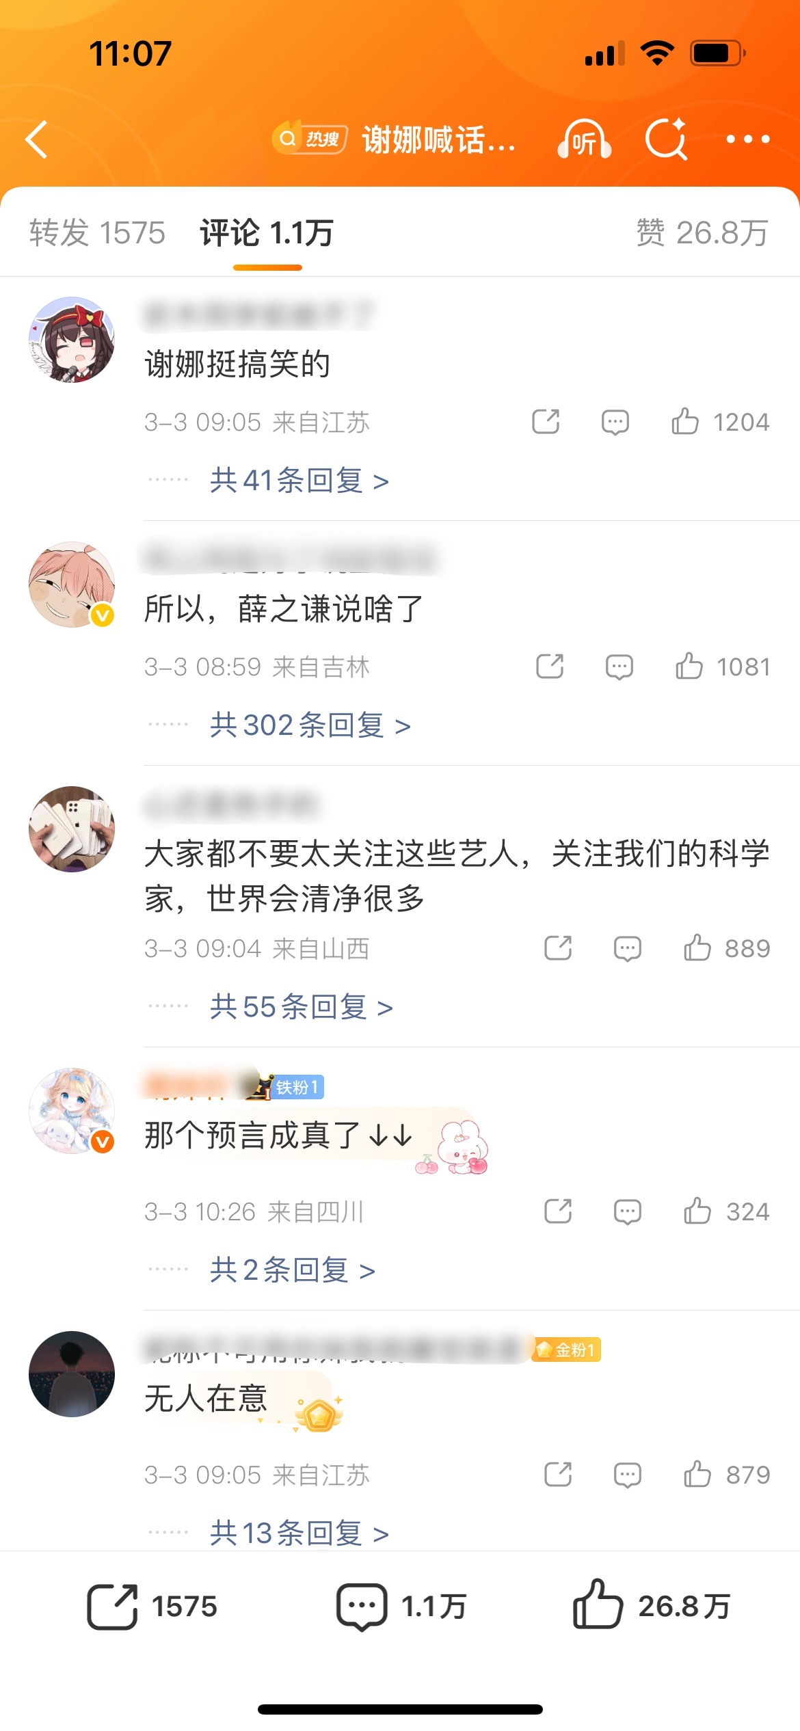This screenshot has width=800, height=1731.
Task: Like the comment with 889 likes
Action: coord(727,948)
